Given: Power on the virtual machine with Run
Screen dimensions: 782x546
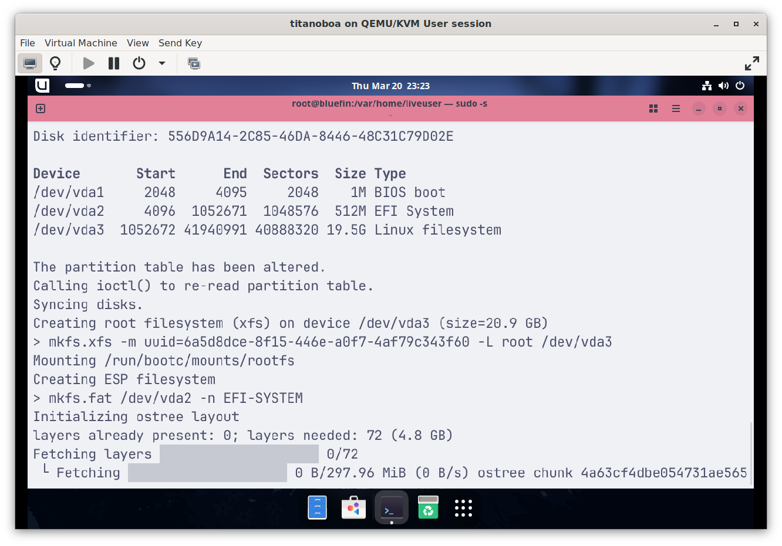Looking at the screenshot, I should 89,63.
